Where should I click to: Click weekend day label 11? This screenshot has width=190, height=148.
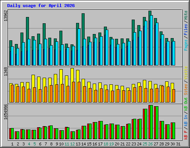point(67,144)
